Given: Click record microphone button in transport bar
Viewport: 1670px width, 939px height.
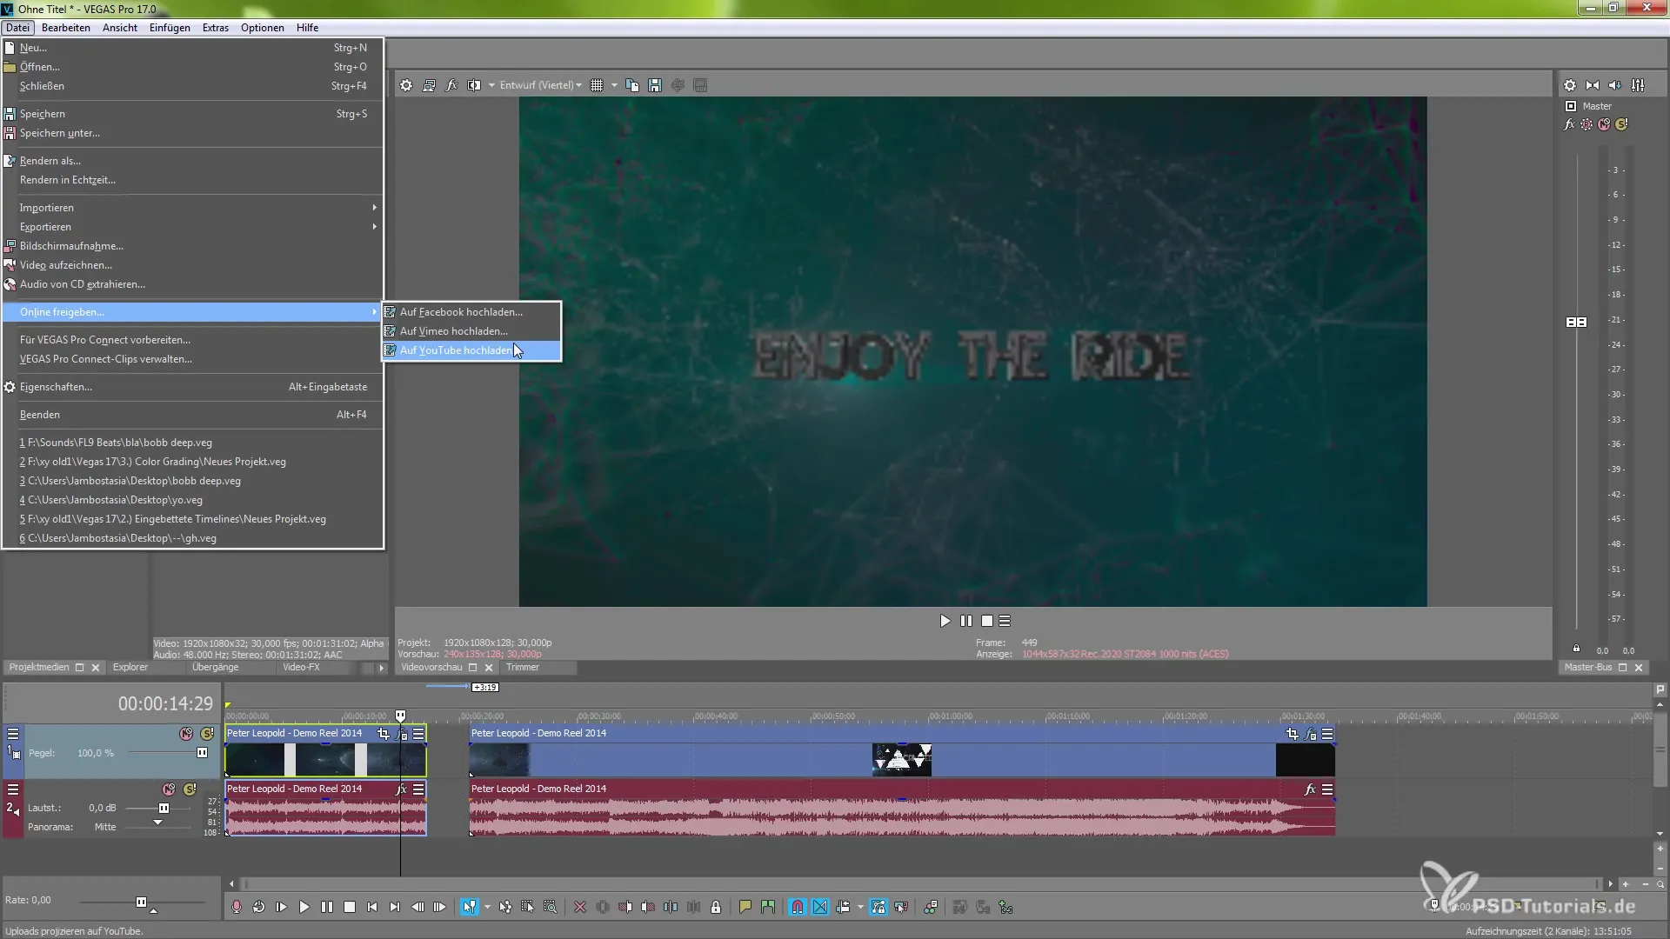Looking at the screenshot, I should (236, 907).
